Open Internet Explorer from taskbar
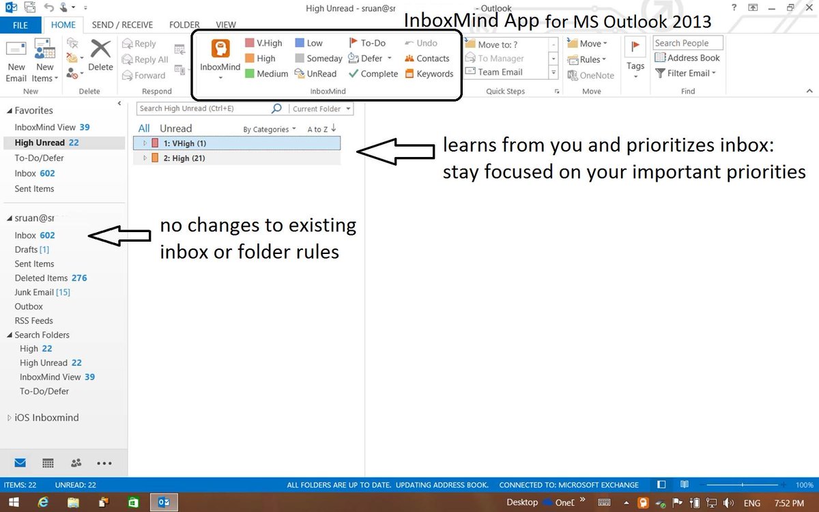Image resolution: width=819 pixels, height=512 pixels. coord(44,502)
